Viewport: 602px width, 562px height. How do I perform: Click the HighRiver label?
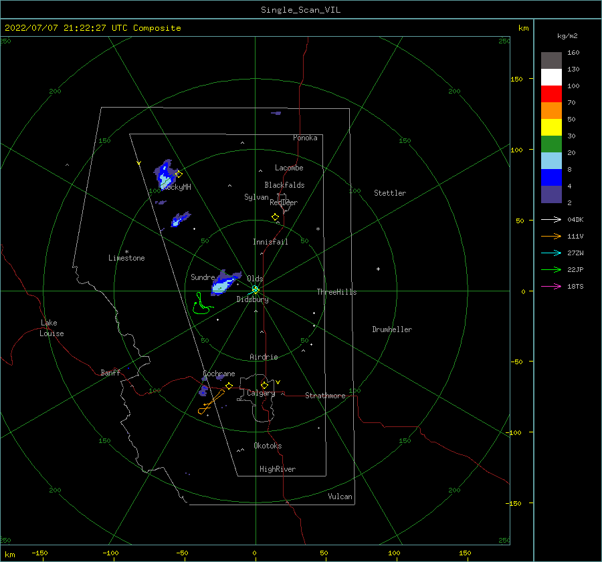pyautogui.click(x=278, y=469)
